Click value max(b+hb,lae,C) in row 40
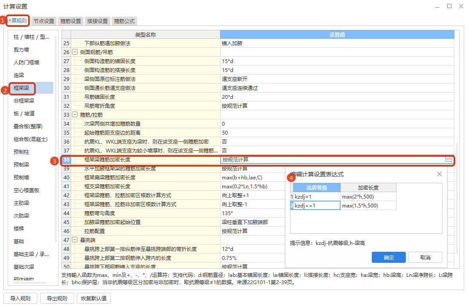The image size is (468, 305). pos(253,178)
